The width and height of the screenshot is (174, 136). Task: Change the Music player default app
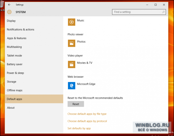(81, 20)
